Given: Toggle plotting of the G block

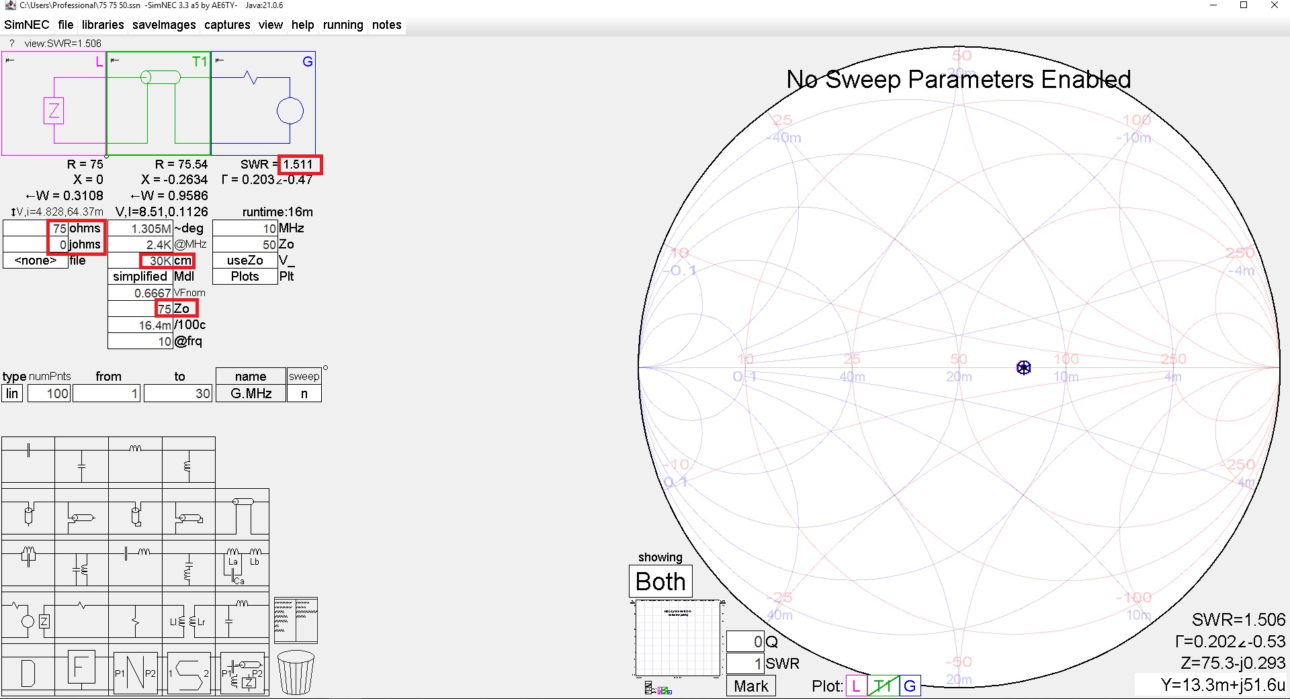Looking at the screenshot, I should pos(910,686).
